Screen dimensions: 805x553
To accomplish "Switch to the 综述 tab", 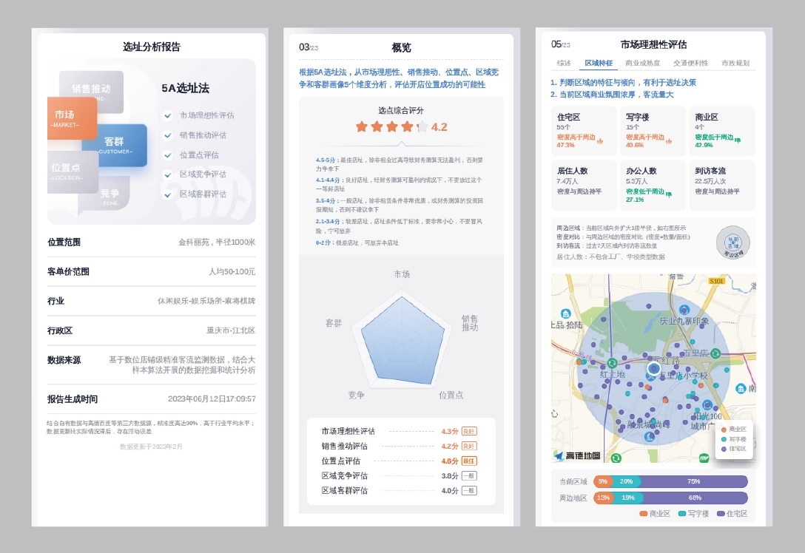I will point(564,64).
